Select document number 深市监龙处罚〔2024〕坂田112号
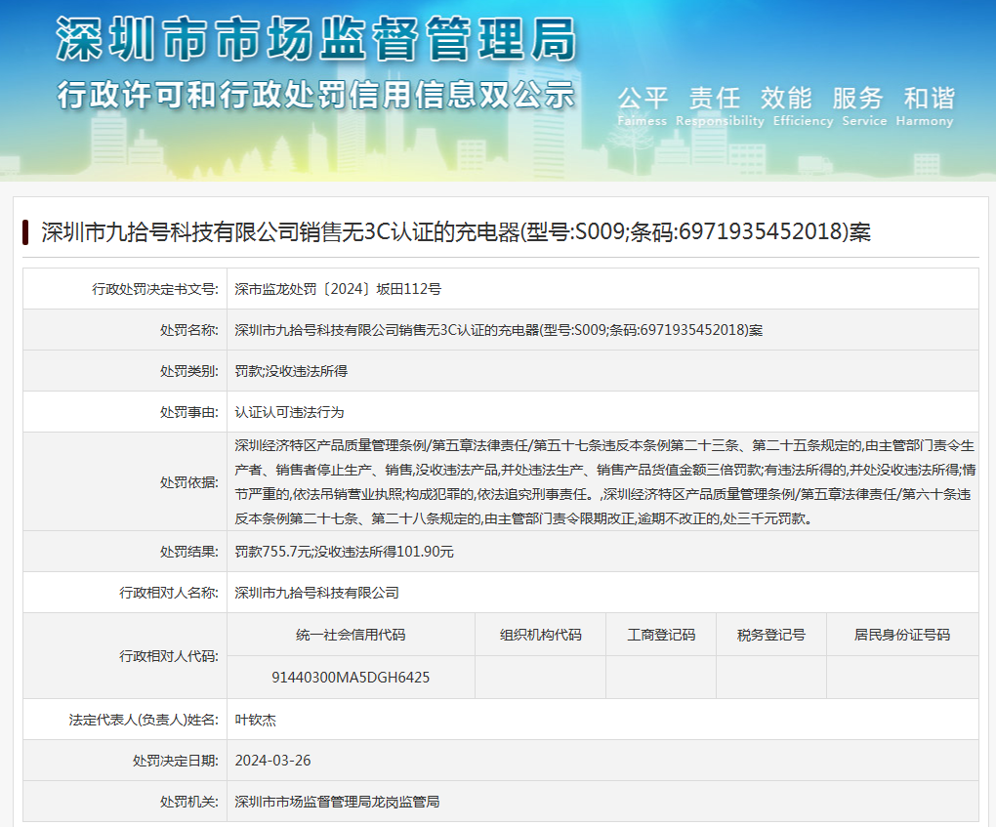The height and width of the screenshot is (827, 996). point(338,289)
